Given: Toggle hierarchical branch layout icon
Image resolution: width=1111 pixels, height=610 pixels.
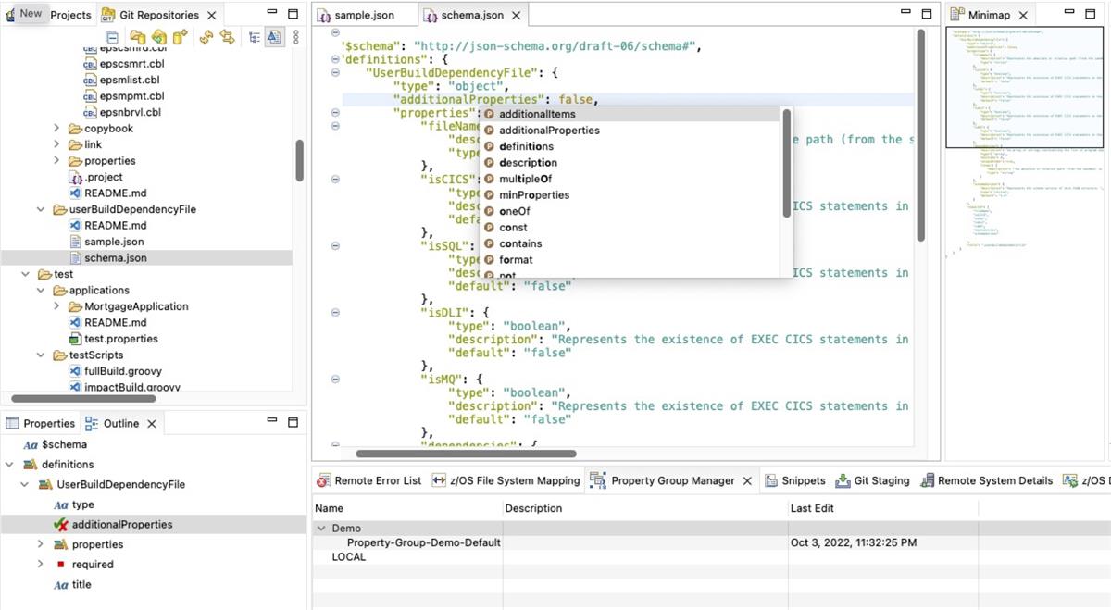Looking at the screenshot, I should pyautogui.click(x=254, y=37).
